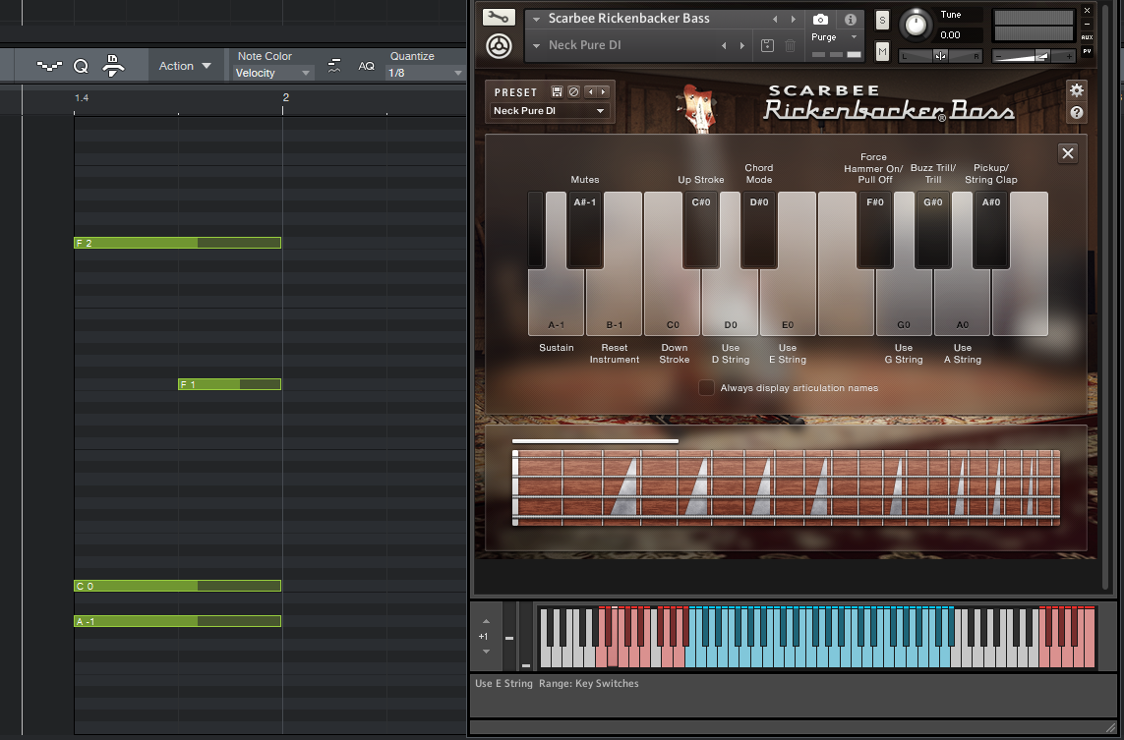
Task: Click octave up arrow on virtual keyboard
Action: [486, 621]
